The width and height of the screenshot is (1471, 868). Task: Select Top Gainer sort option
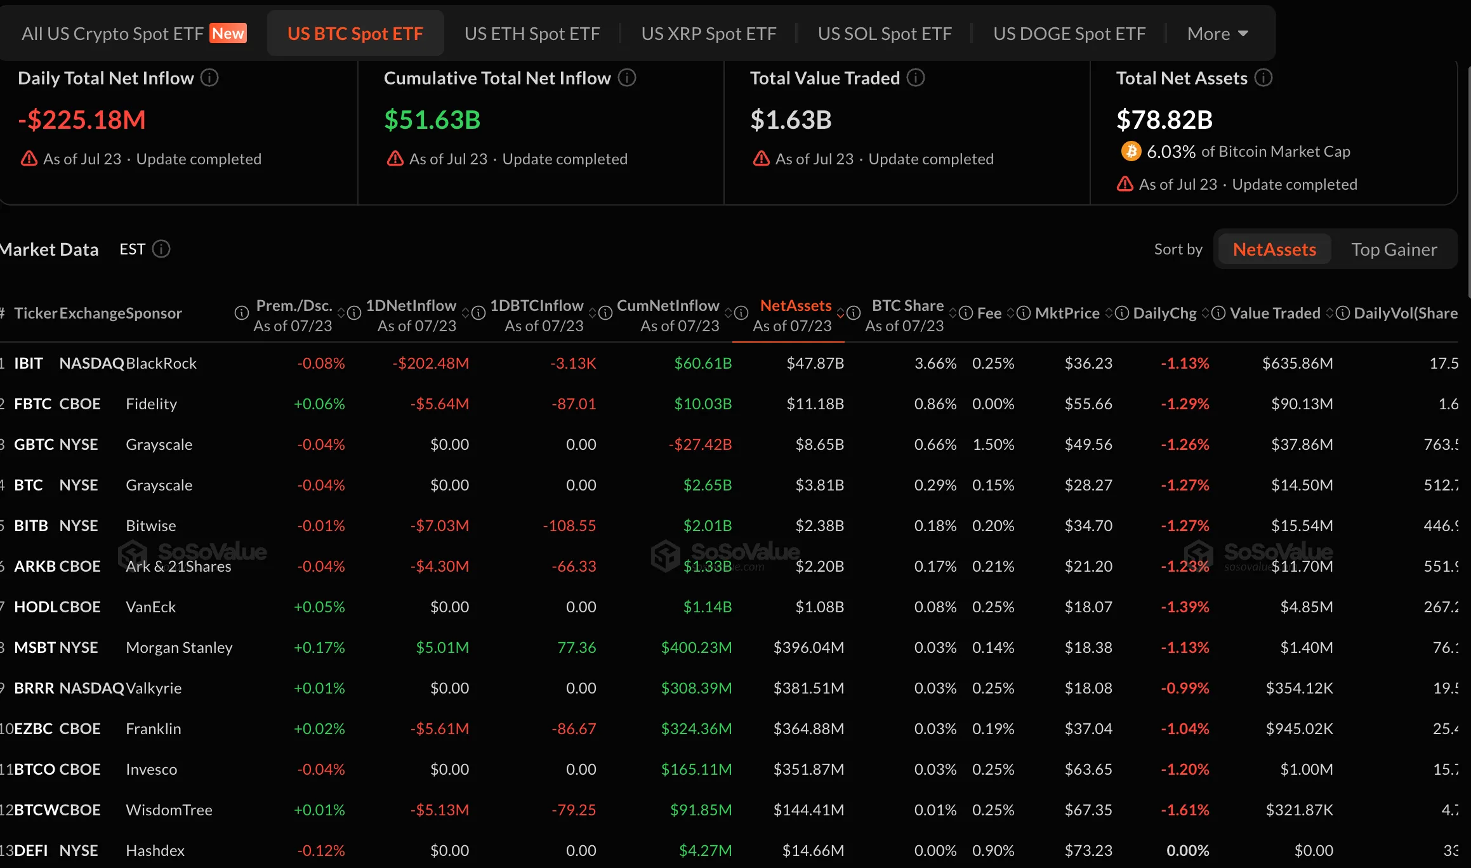(1394, 249)
